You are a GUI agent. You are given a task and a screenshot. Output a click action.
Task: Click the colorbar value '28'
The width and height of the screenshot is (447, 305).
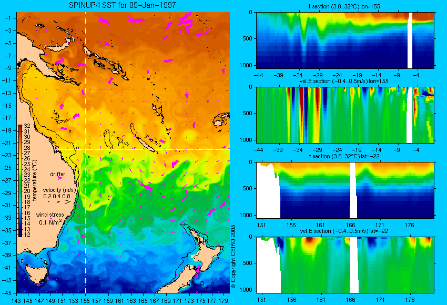[27, 148]
